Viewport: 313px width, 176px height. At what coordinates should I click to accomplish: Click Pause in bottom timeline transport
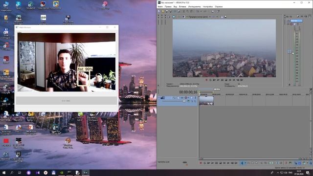216,163
